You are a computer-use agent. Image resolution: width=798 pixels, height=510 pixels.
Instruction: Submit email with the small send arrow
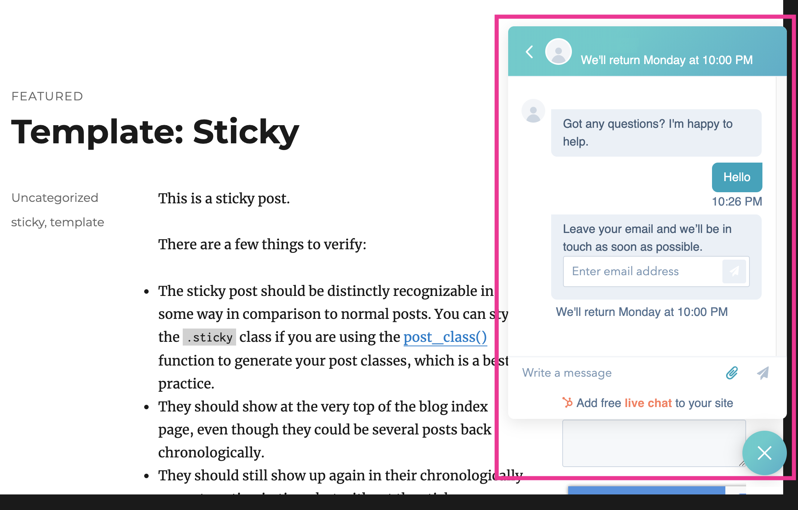pyautogui.click(x=734, y=271)
